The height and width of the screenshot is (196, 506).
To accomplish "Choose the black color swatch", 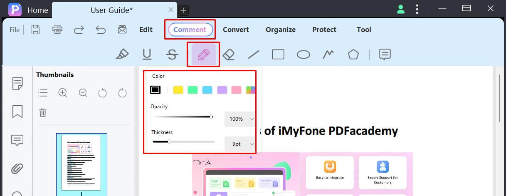I will pos(155,89).
